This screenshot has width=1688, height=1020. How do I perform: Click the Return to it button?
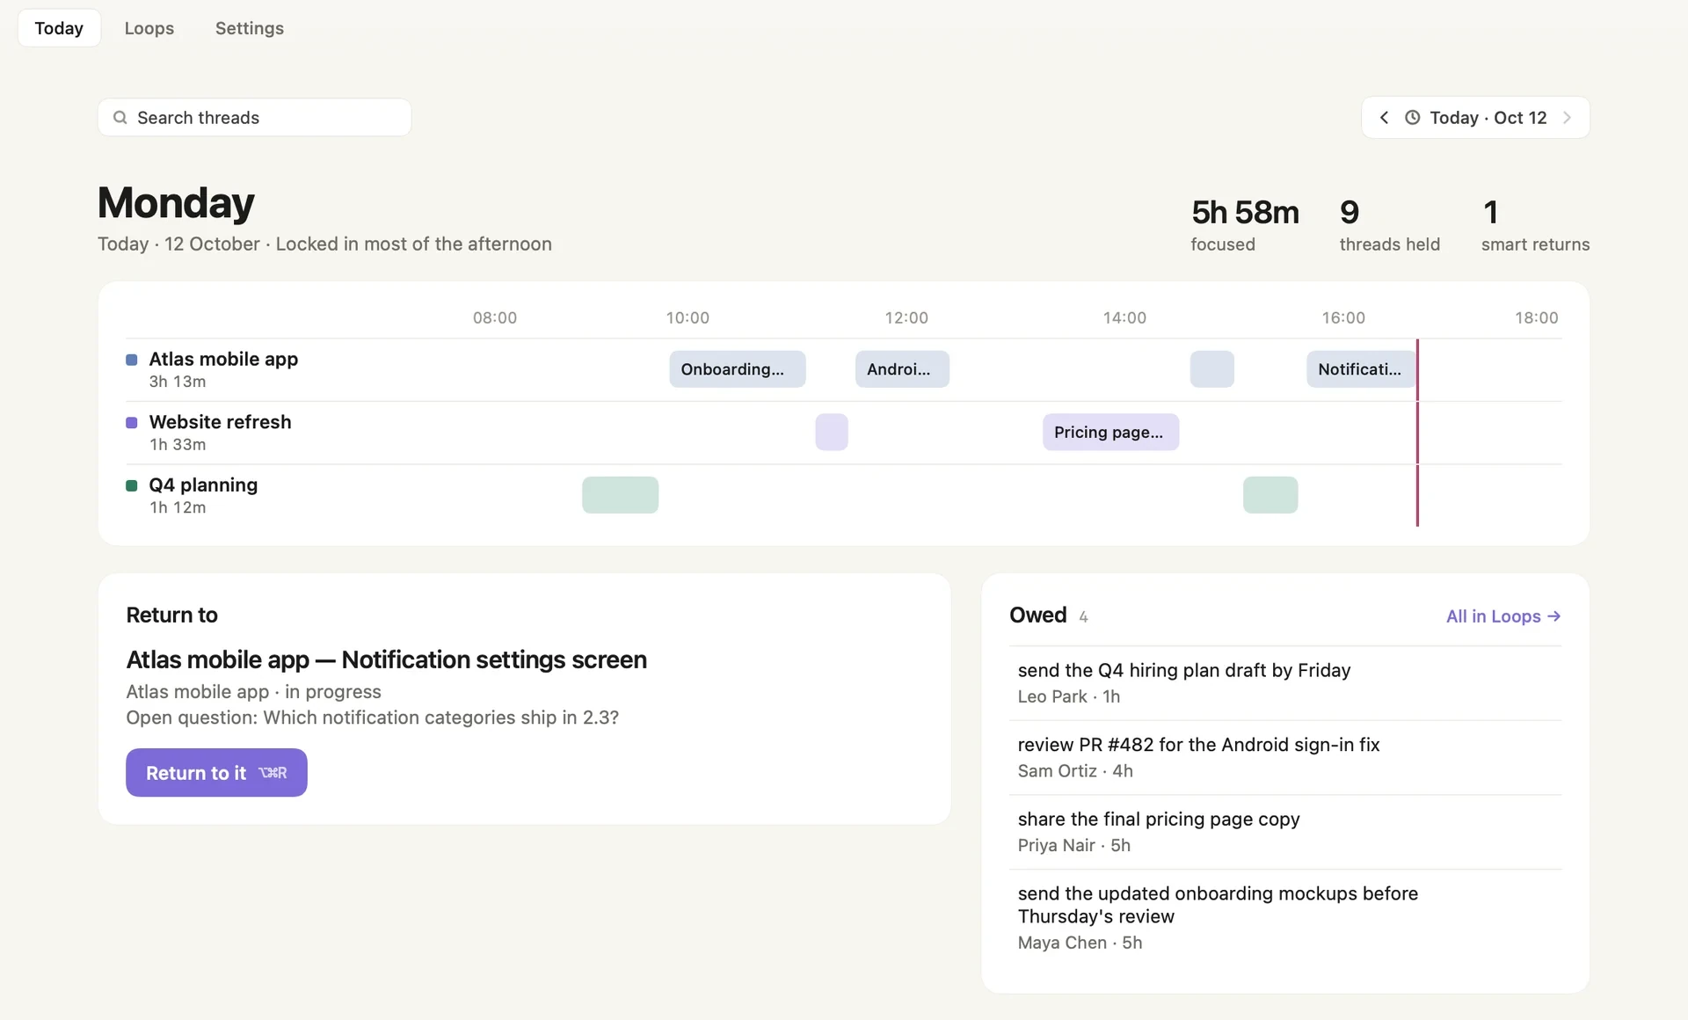(x=216, y=773)
